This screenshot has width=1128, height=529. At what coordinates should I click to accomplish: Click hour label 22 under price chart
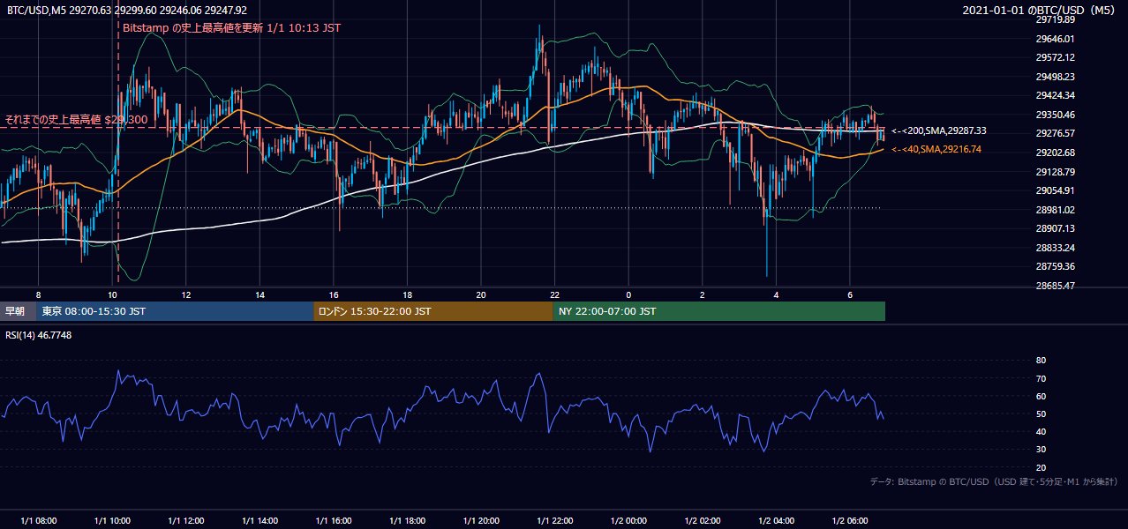554,294
